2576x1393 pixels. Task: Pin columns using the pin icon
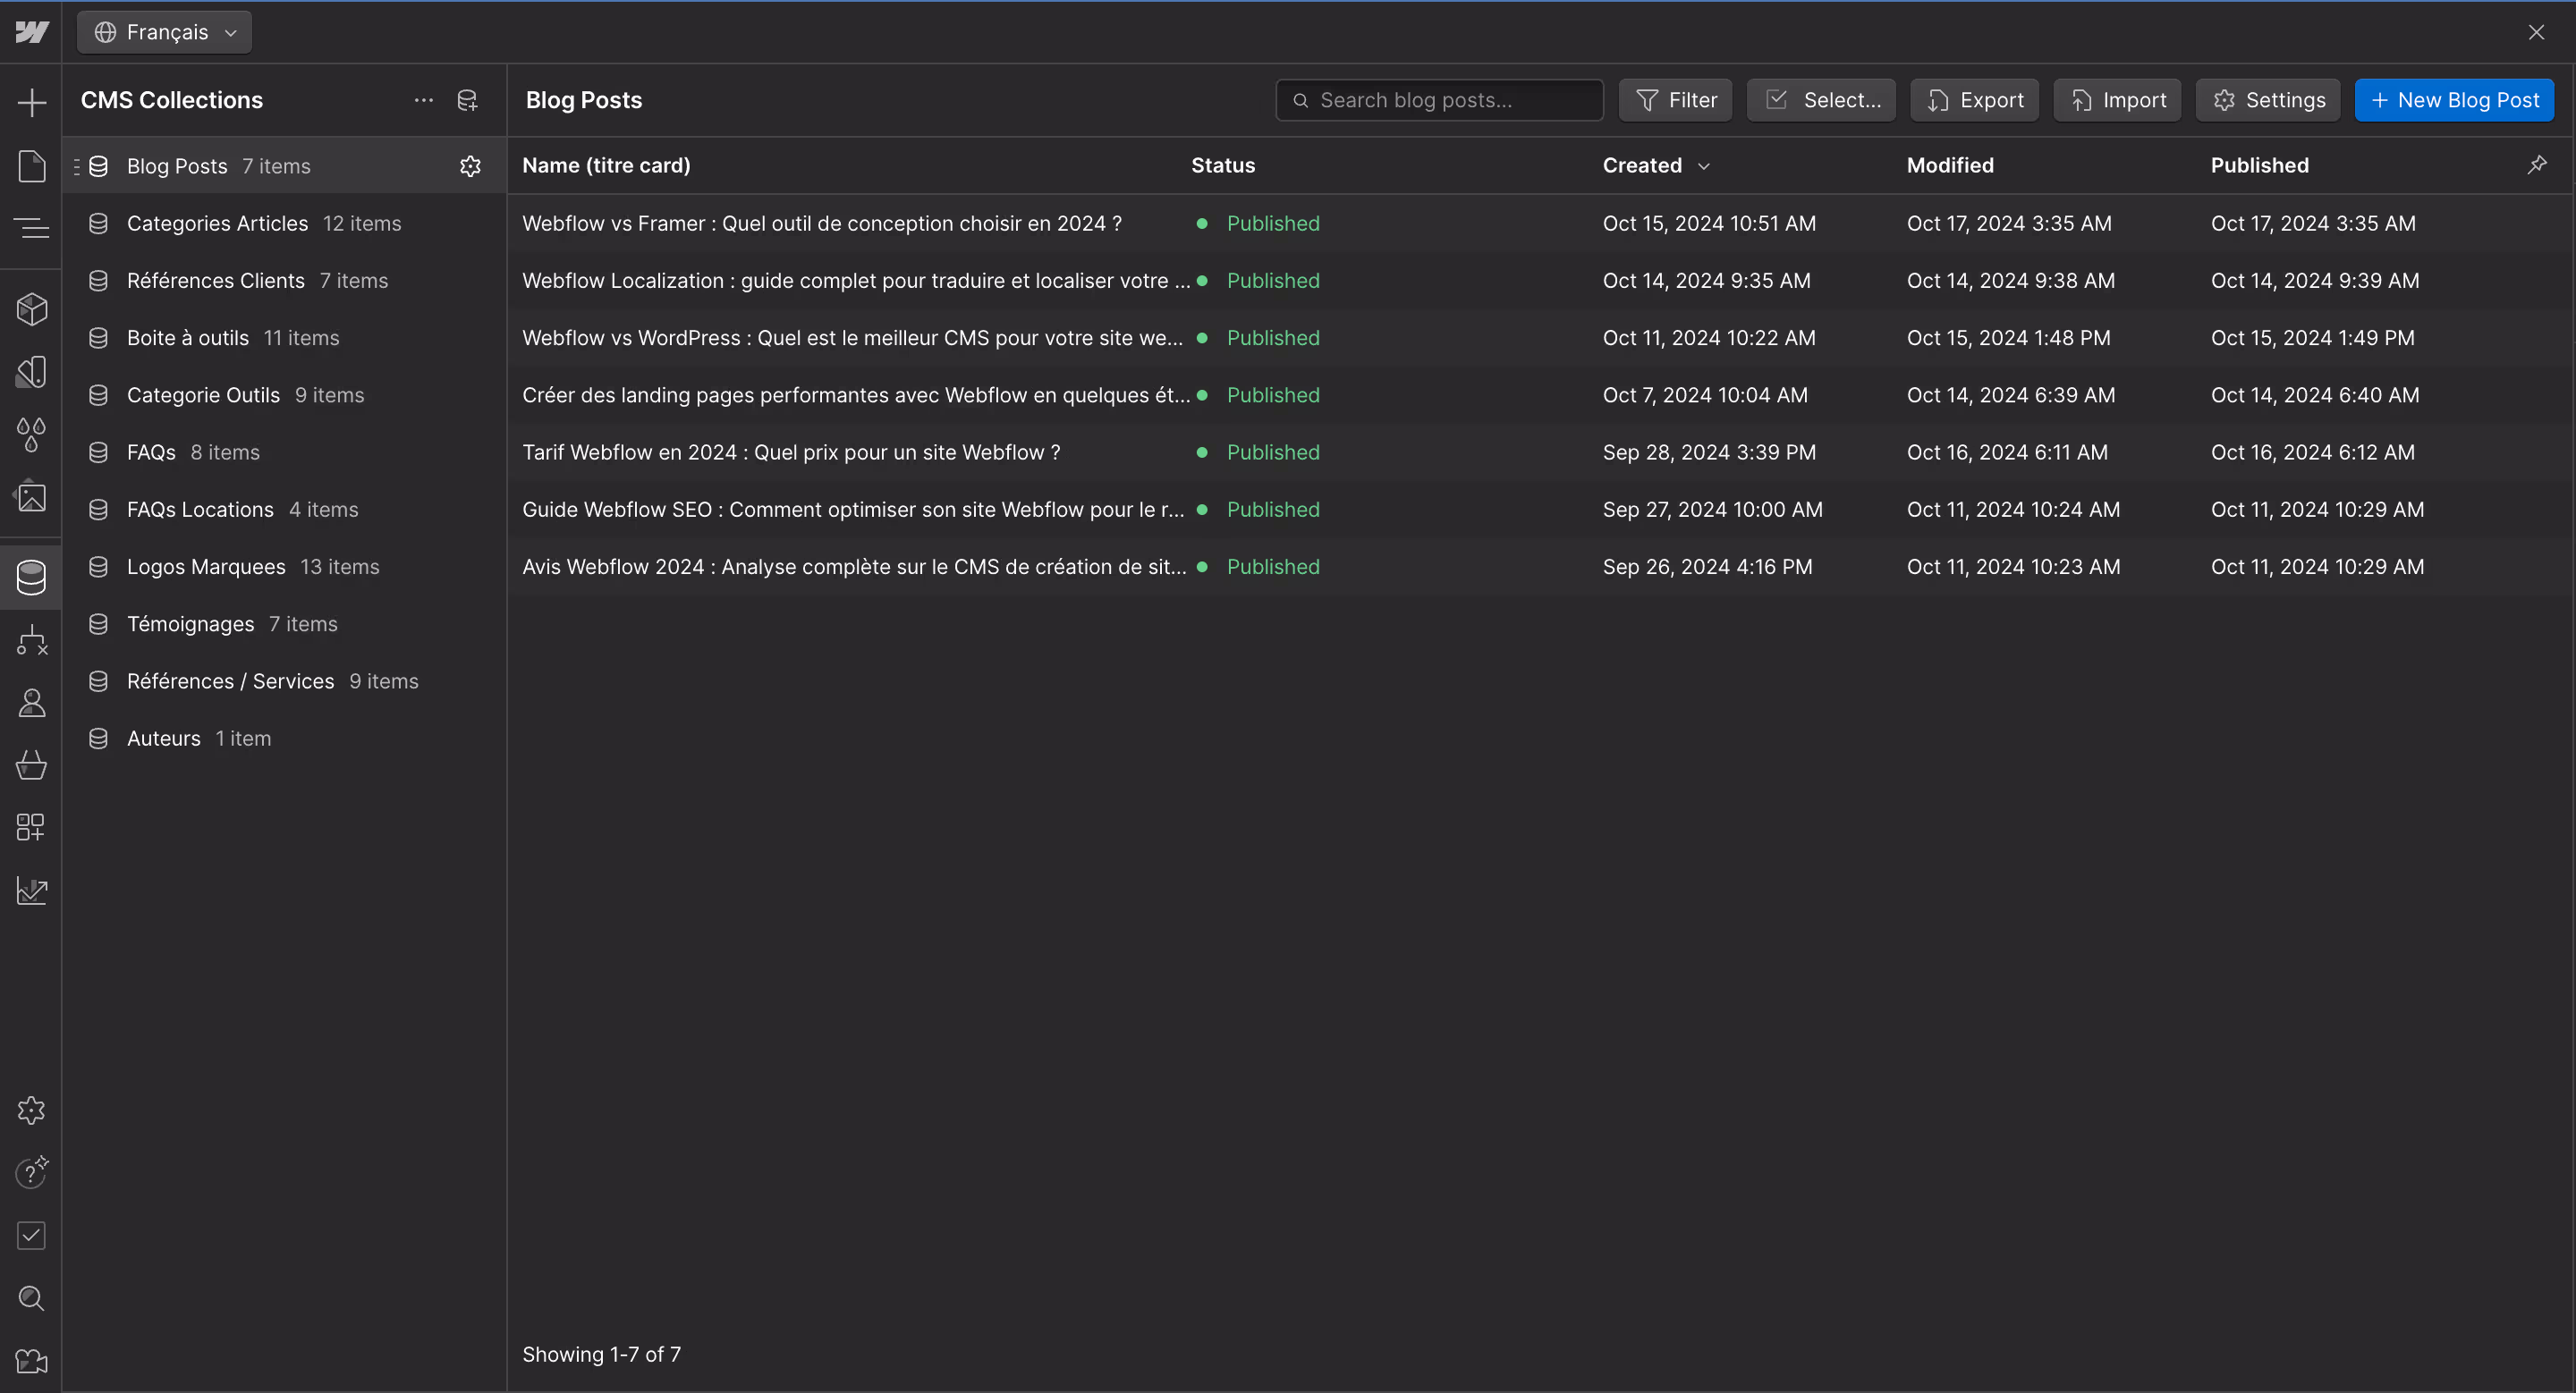point(2537,165)
